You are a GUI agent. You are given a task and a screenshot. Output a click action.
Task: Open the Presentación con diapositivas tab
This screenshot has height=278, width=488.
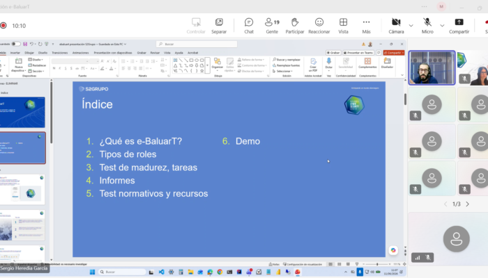pos(113,53)
